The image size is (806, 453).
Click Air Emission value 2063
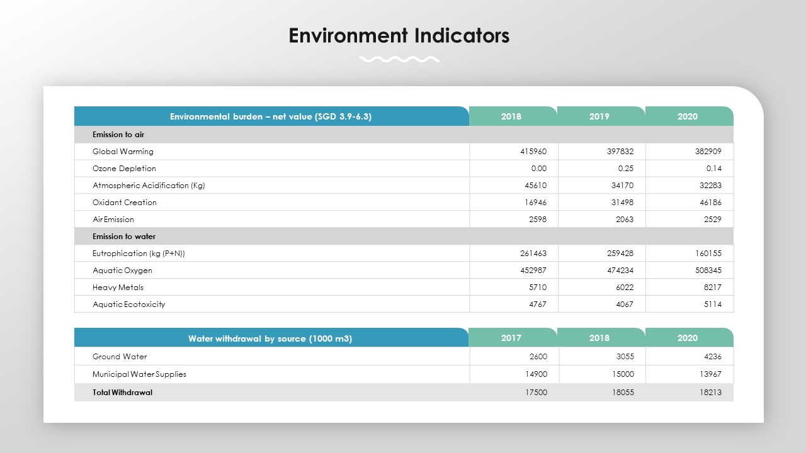pyautogui.click(x=625, y=220)
